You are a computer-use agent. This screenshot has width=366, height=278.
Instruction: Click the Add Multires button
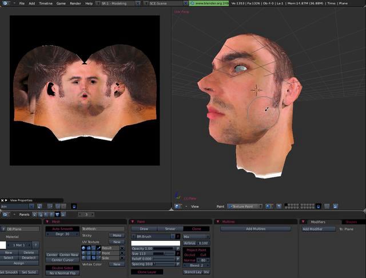[256, 229]
